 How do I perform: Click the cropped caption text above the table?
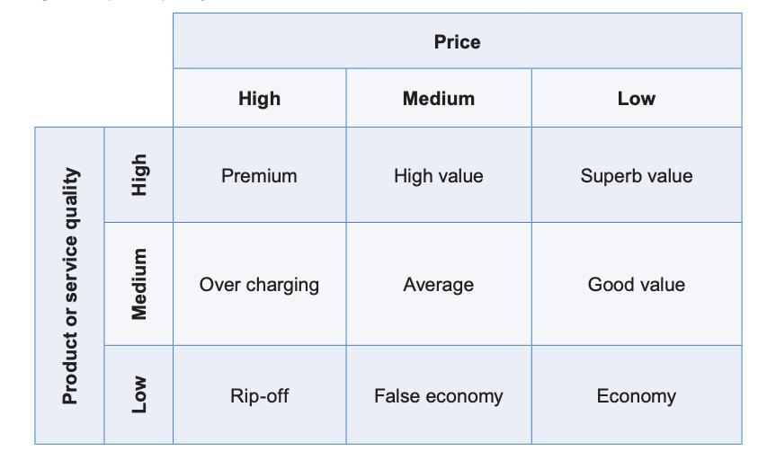117,3
